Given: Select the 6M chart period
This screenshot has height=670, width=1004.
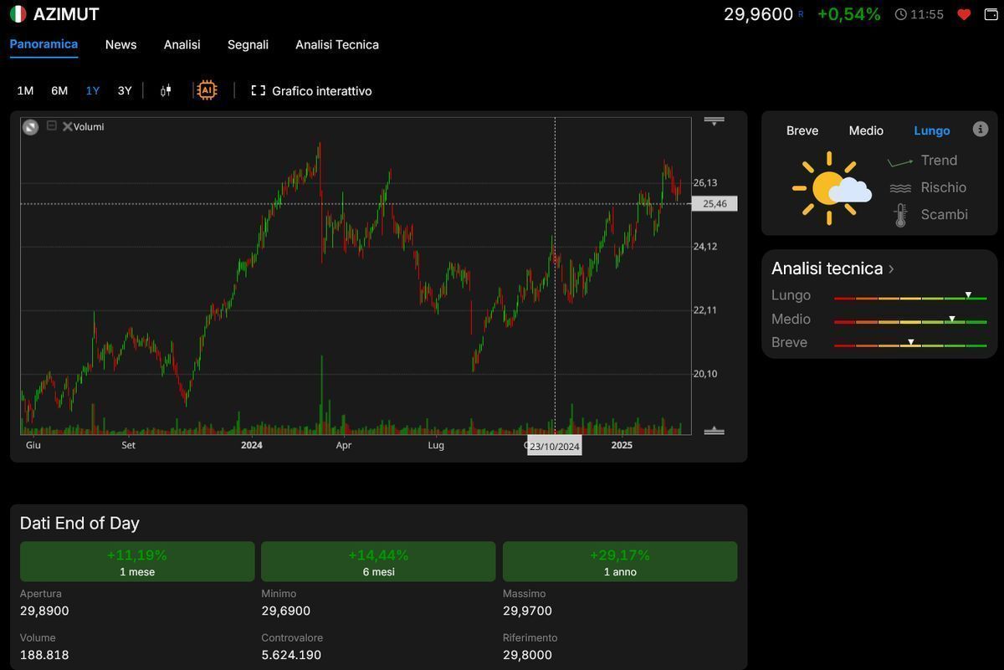Looking at the screenshot, I should (59, 90).
